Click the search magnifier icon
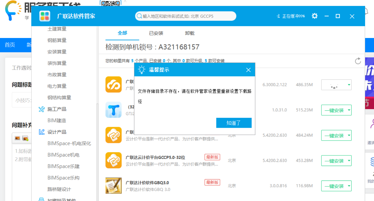This screenshot has height=201, width=374. click(139, 16)
